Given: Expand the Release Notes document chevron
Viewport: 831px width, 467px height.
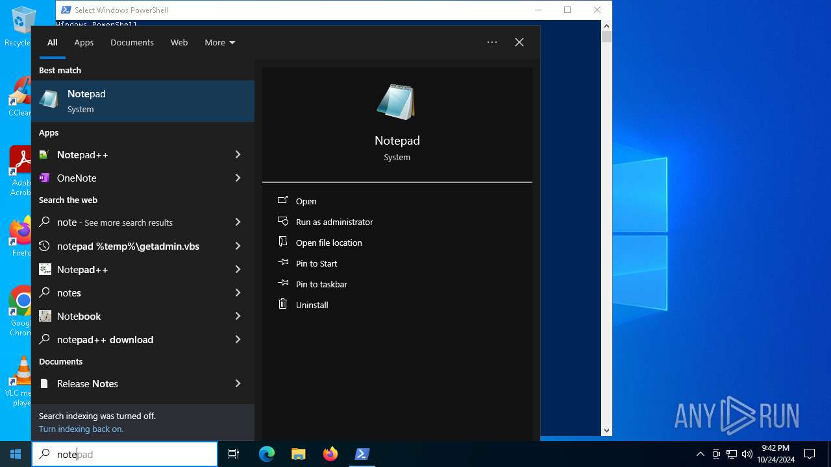Looking at the screenshot, I should point(238,383).
